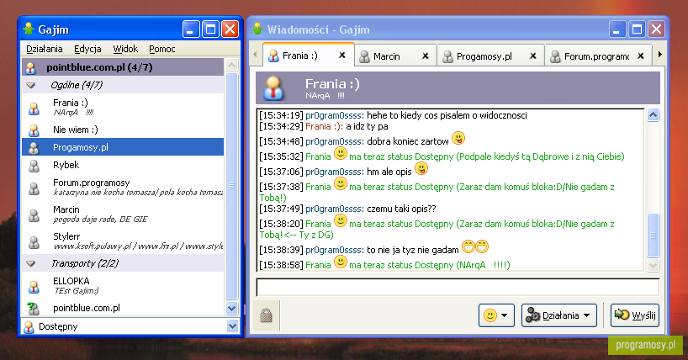This screenshot has width=688, height=360.
Task: Click the Rybek offline contact icon
Action: point(34,166)
